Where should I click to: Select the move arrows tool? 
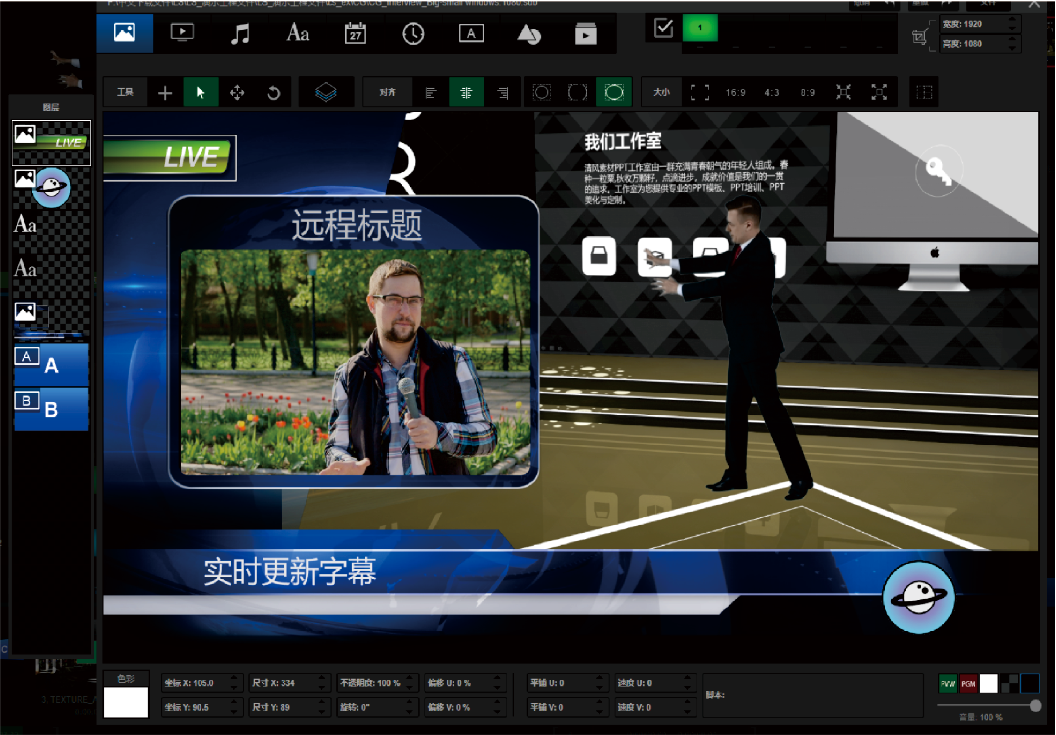tap(237, 93)
